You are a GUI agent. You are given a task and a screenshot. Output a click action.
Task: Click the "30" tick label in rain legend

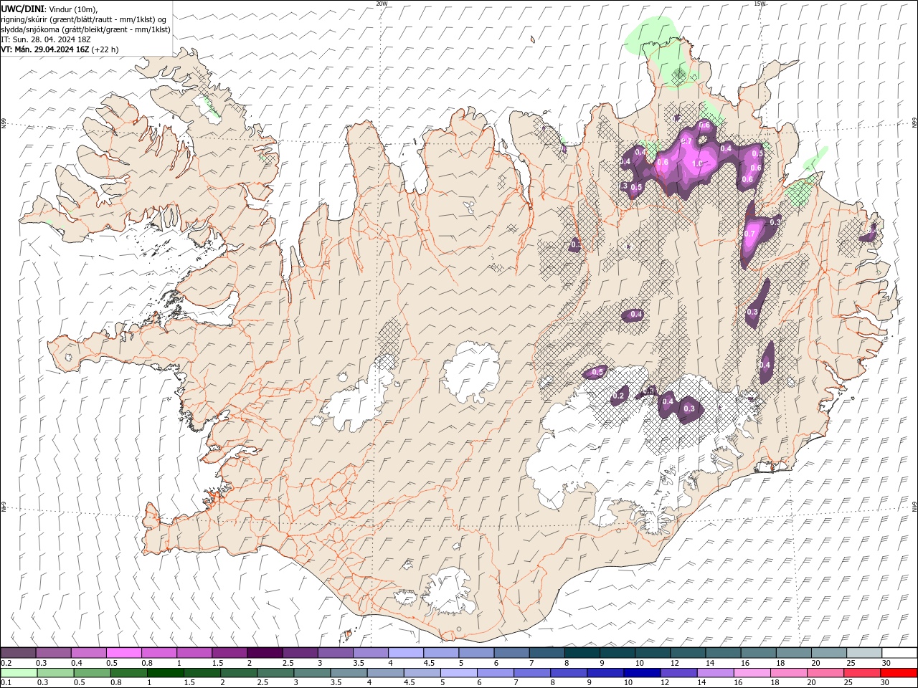[886, 682]
